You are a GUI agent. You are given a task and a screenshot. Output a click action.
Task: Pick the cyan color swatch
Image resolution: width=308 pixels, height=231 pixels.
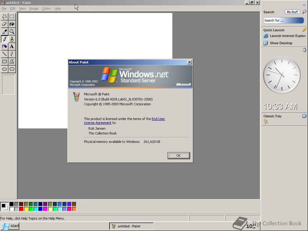(35, 209)
